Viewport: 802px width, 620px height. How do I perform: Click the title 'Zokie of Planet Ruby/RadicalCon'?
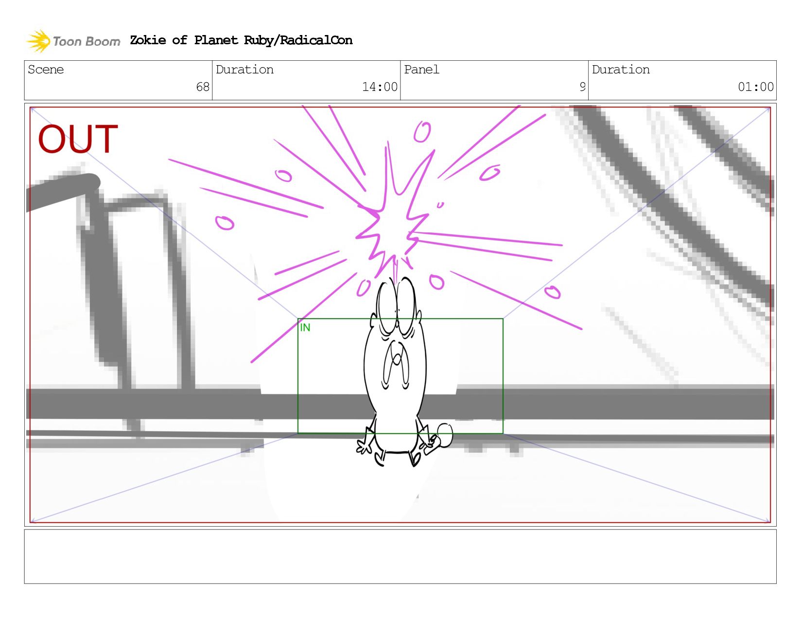point(241,40)
